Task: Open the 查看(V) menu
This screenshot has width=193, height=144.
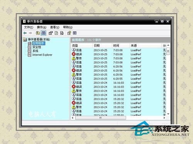Action: [x=55, y=27]
